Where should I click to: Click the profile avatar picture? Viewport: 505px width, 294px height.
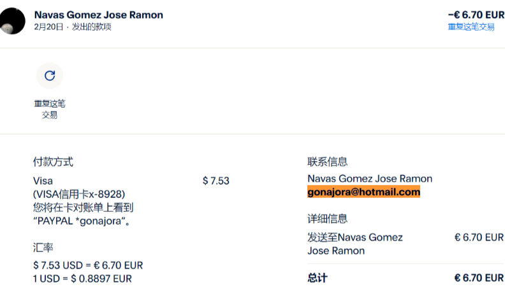point(13,21)
